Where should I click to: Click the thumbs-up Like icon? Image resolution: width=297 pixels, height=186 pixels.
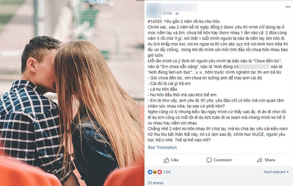pos(166,160)
